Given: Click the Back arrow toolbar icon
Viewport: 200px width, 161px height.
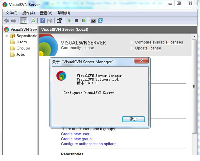Looking at the screenshot, I should click(7, 21).
